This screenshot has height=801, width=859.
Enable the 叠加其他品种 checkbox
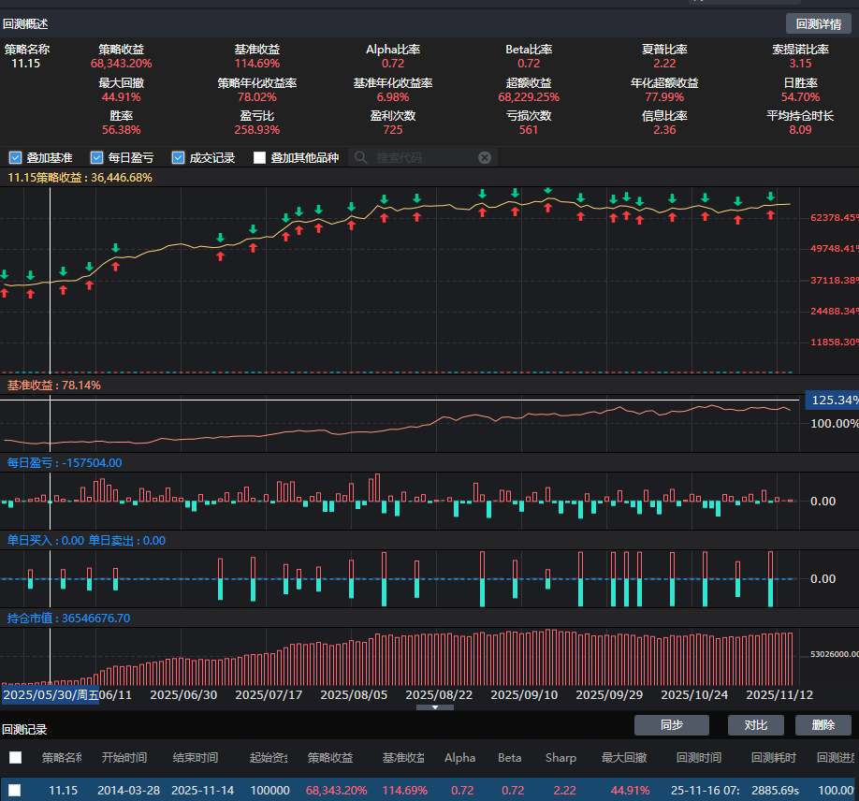point(260,158)
